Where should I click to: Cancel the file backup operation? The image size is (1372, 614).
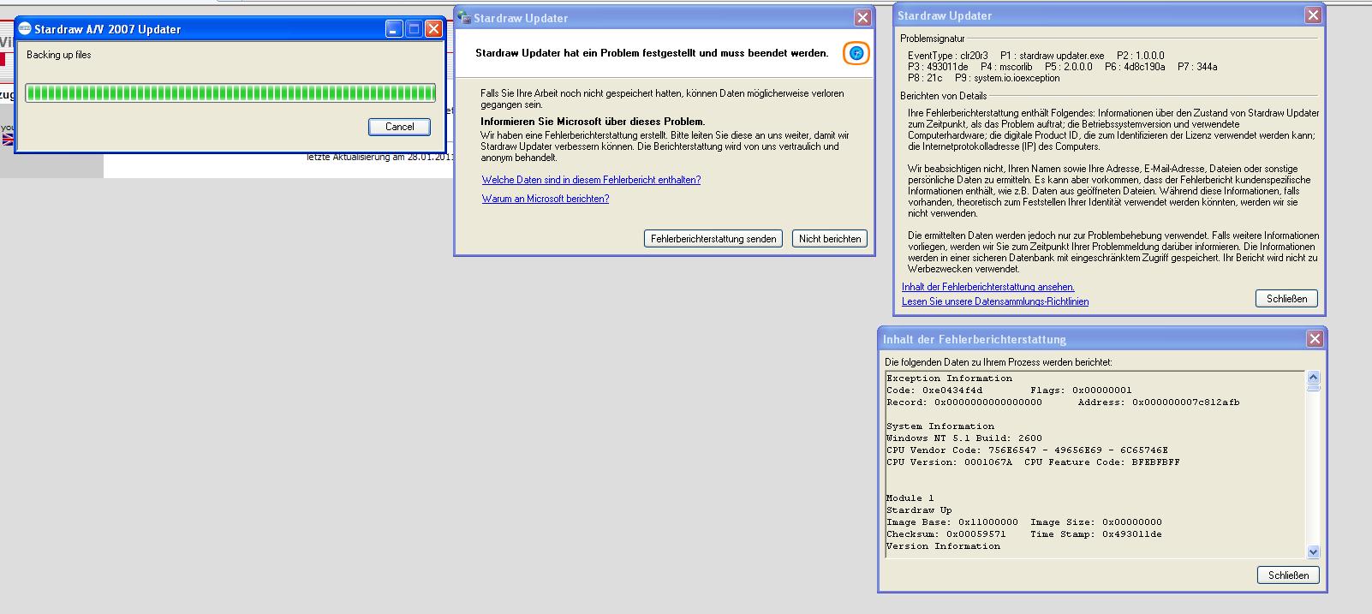399,127
